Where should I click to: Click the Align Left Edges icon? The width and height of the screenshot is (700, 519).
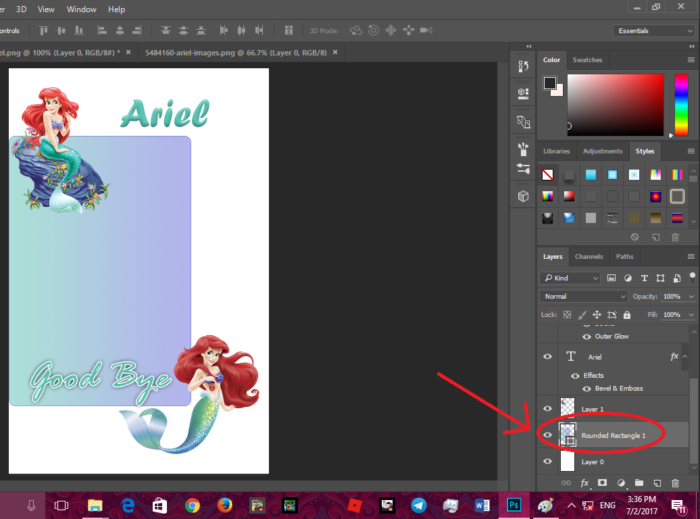102,30
